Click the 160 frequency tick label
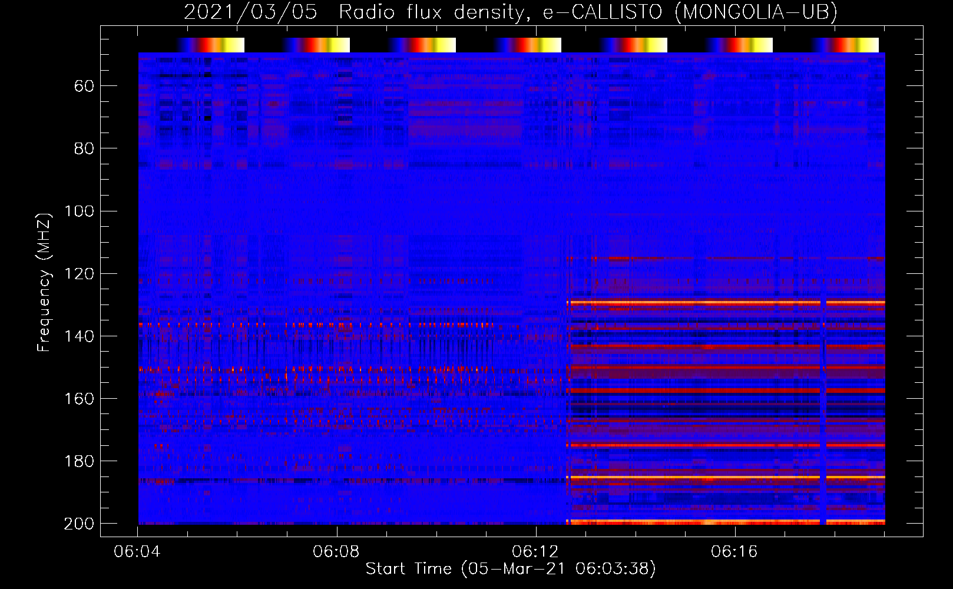The height and width of the screenshot is (589, 953). [79, 399]
